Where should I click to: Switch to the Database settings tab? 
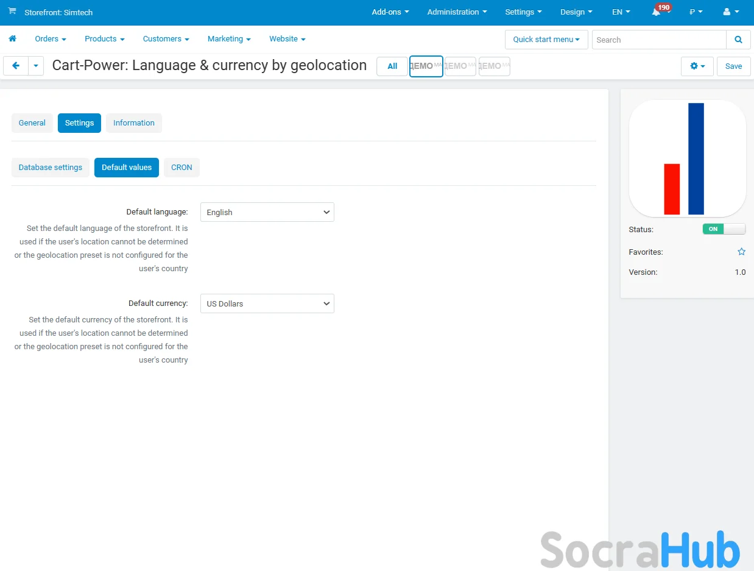coord(51,168)
